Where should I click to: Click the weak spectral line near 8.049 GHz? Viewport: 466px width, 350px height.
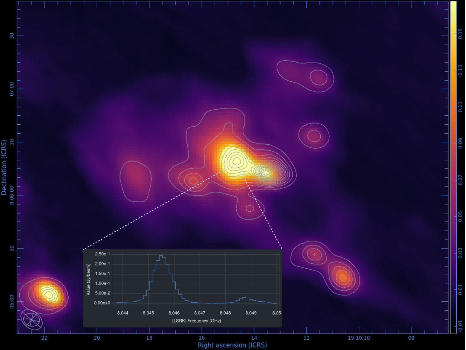coord(244,298)
